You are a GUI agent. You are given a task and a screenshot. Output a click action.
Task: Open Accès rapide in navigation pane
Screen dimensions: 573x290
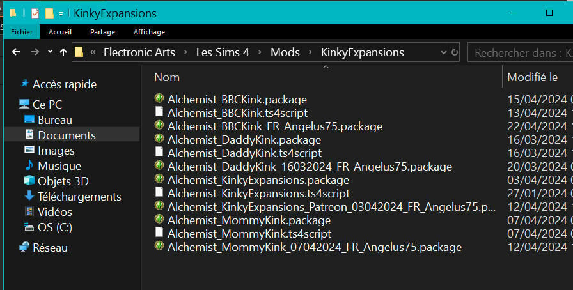click(65, 84)
